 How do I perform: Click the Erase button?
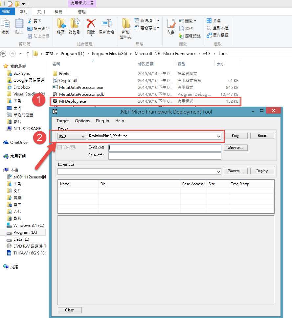(262, 136)
